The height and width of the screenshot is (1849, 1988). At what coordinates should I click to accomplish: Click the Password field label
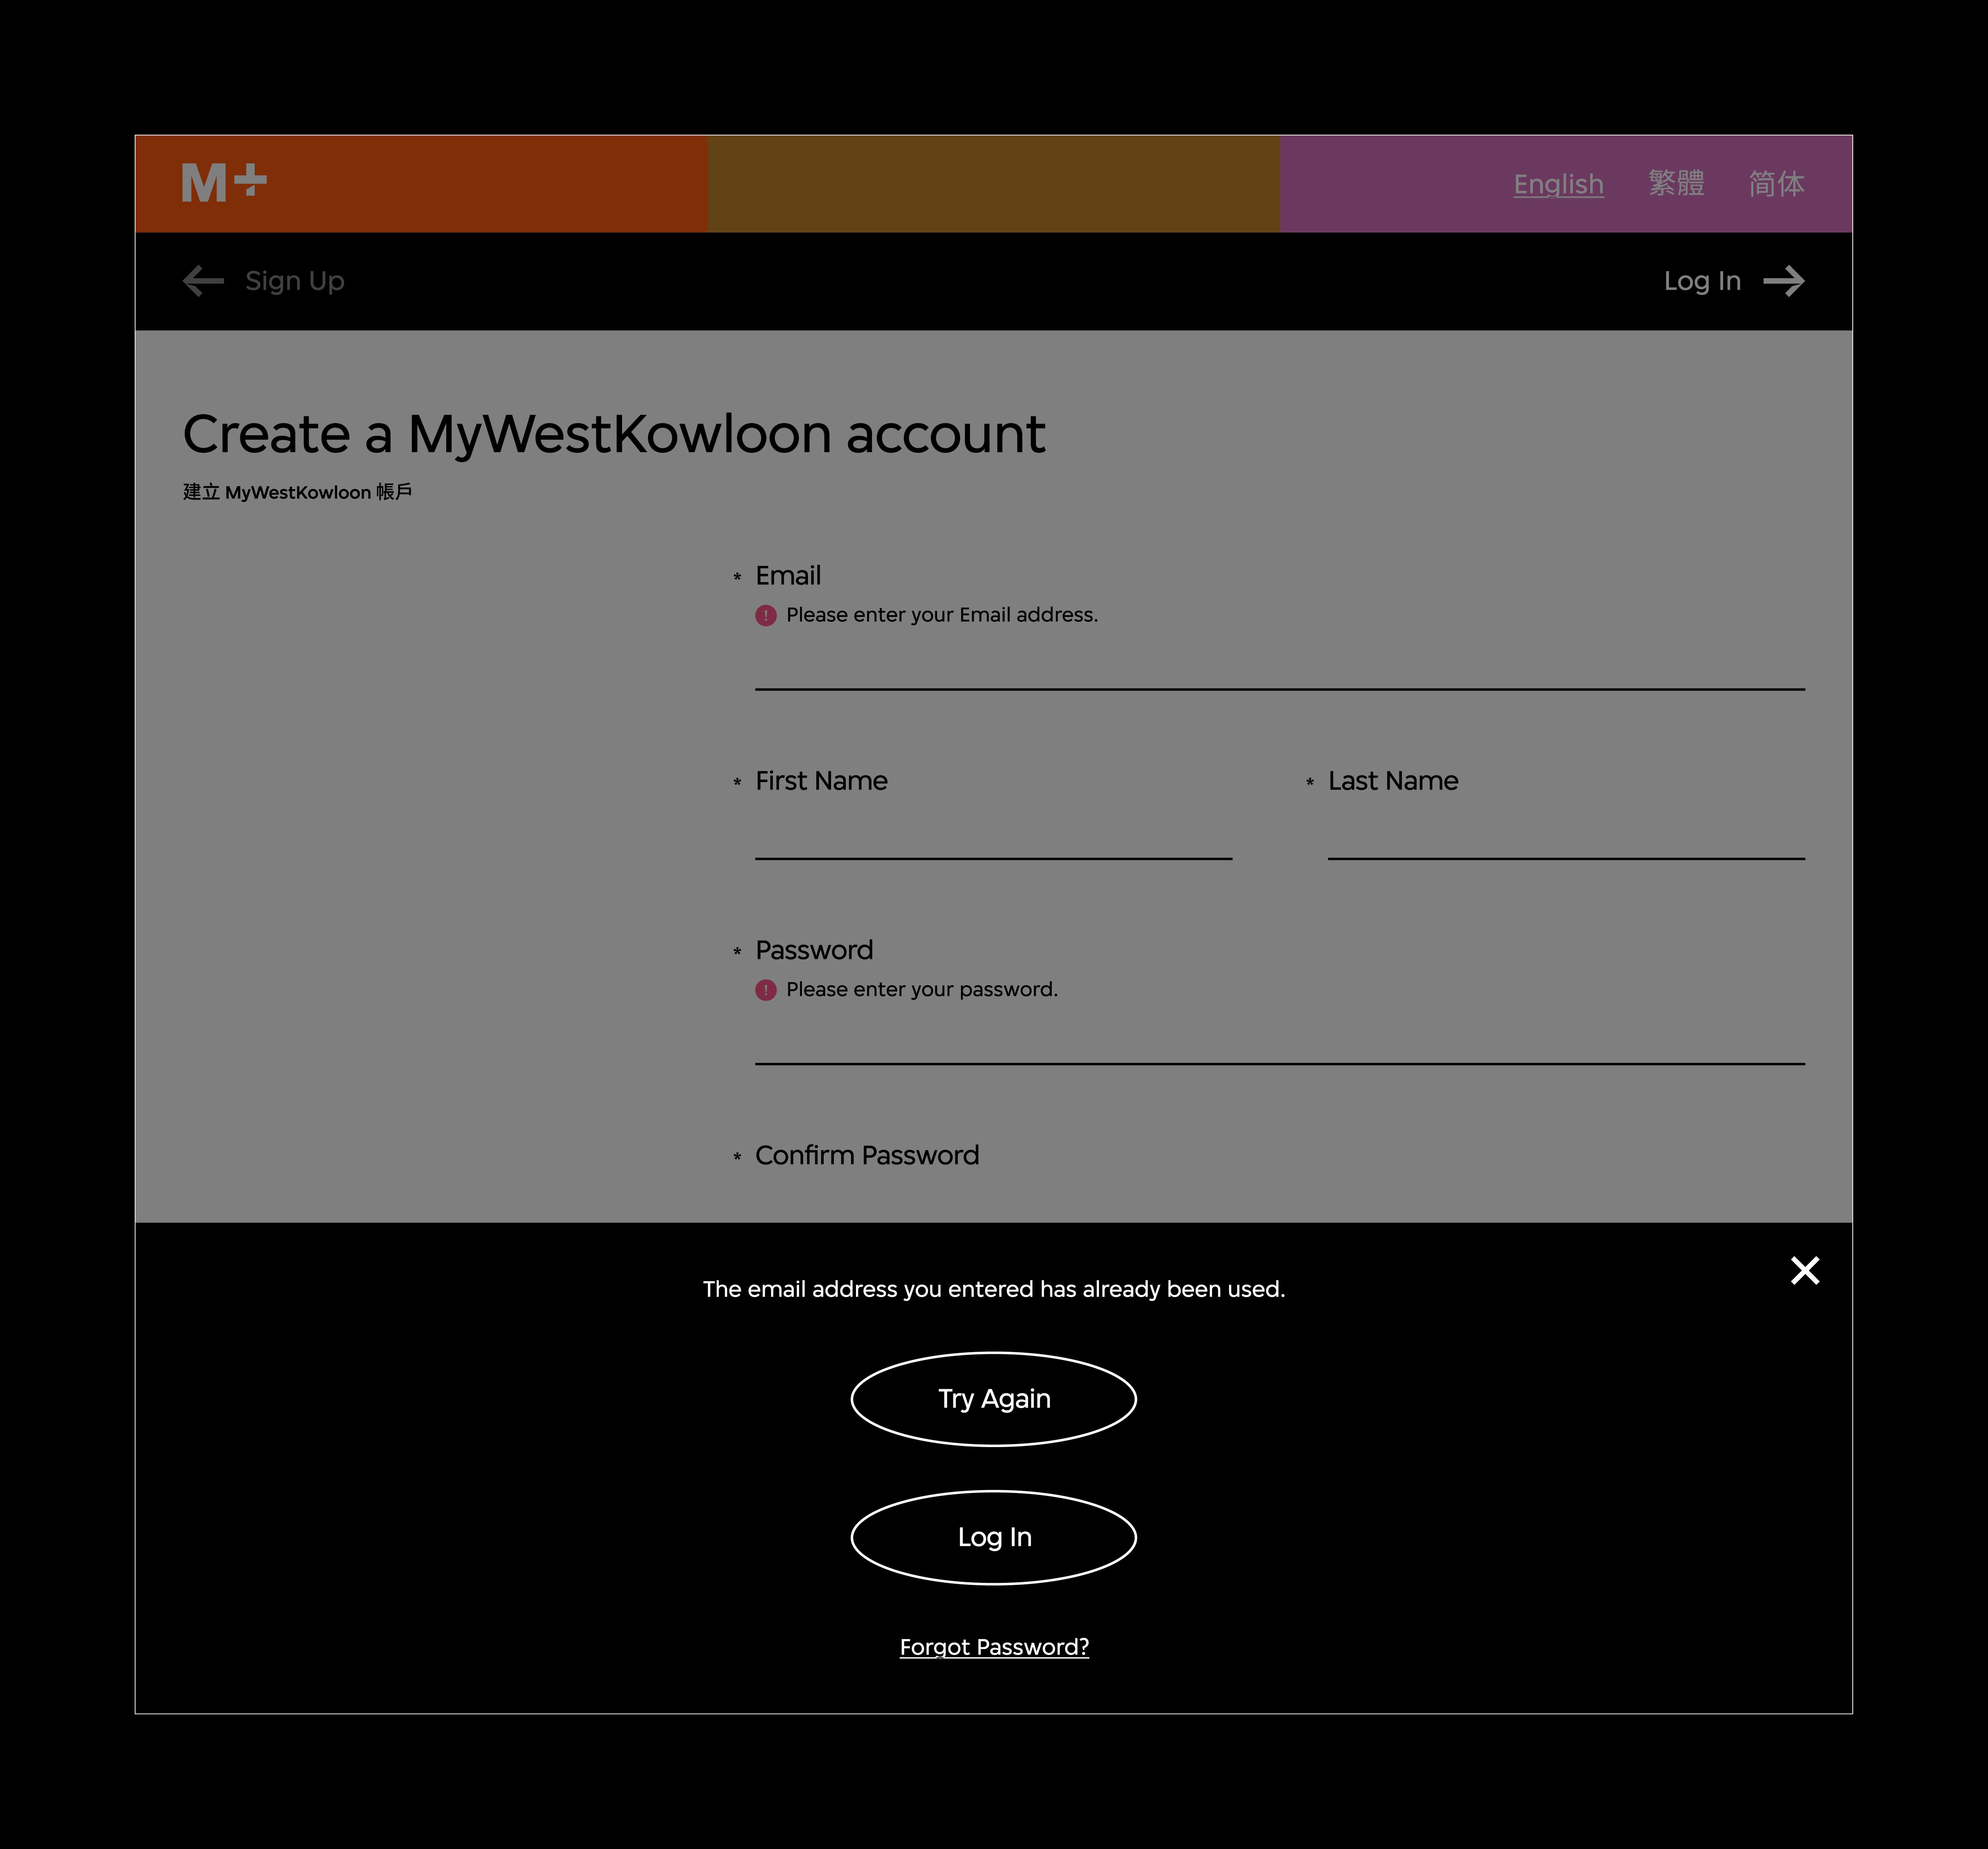tap(814, 950)
